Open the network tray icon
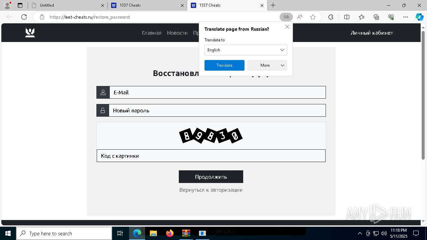Viewport: 427px width, 240px height. click(376, 233)
